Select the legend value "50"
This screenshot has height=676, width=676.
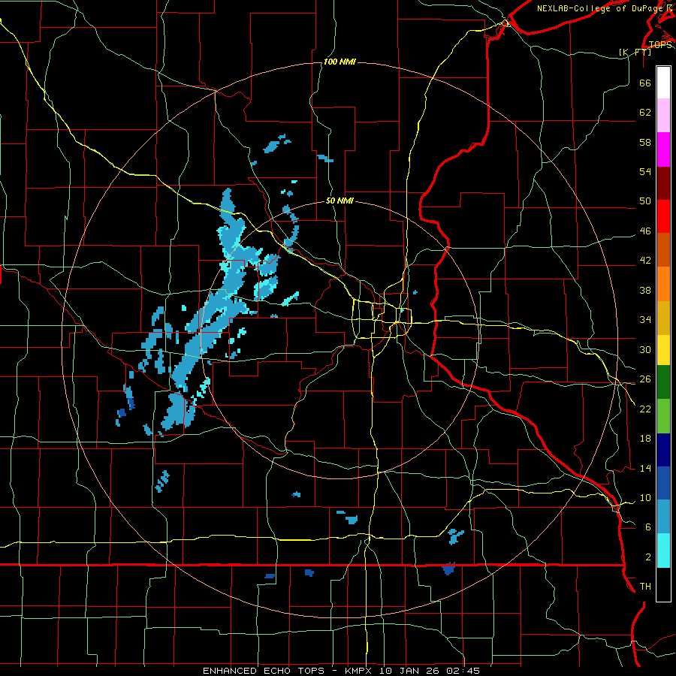pyautogui.click(x=645, y=201)
